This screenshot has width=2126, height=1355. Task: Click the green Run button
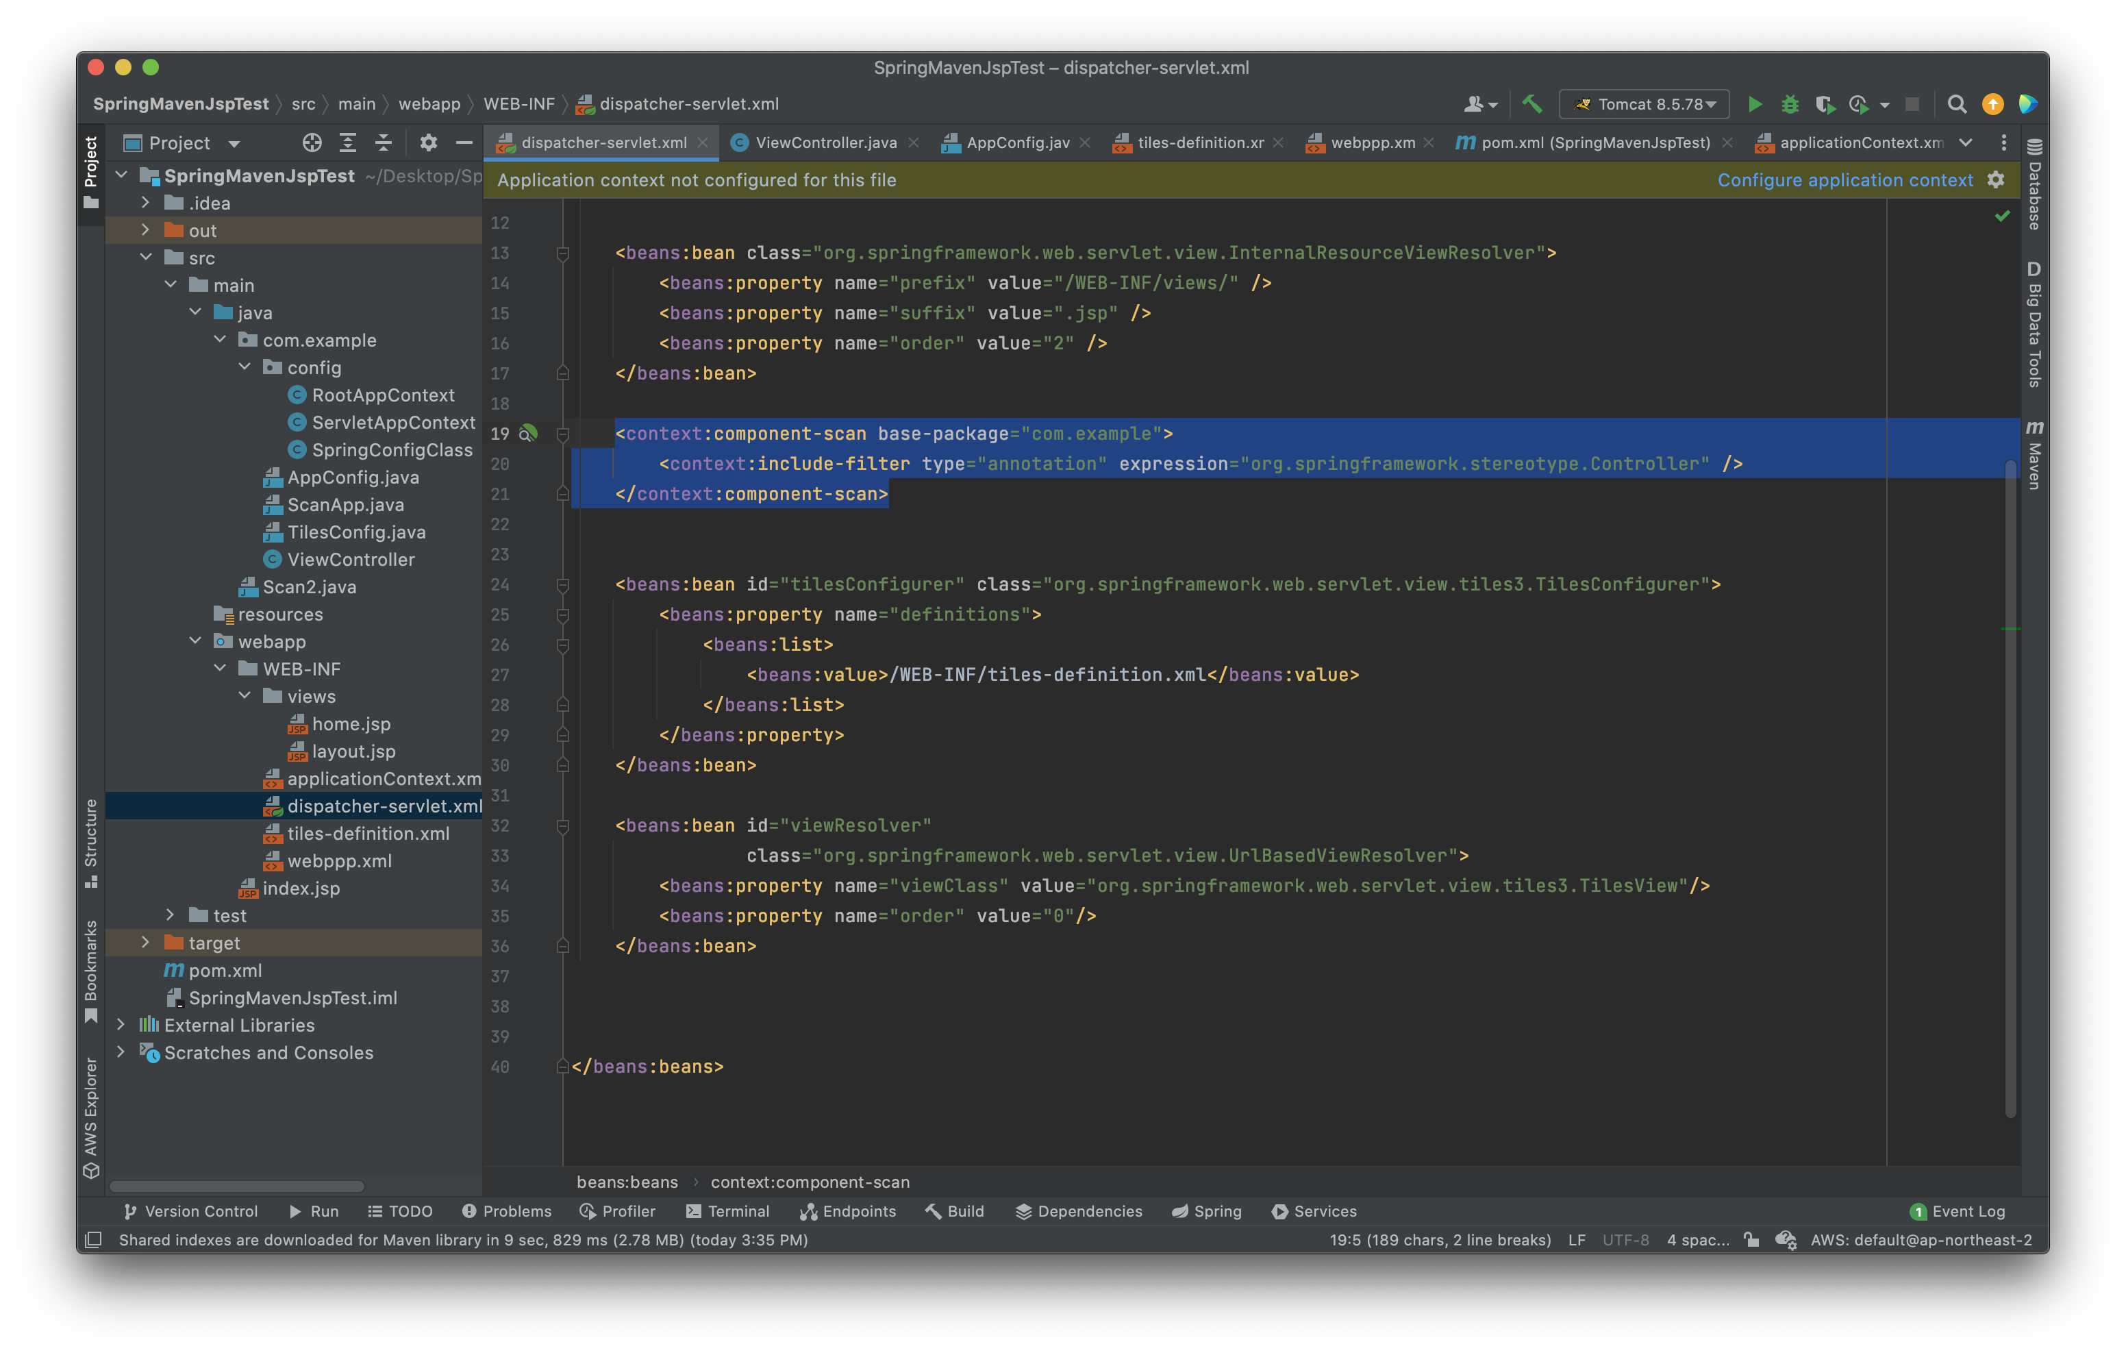[1755, 104]
